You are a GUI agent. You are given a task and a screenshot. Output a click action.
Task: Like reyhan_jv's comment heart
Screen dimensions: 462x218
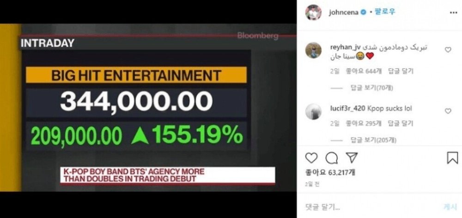tap(448, 50)
